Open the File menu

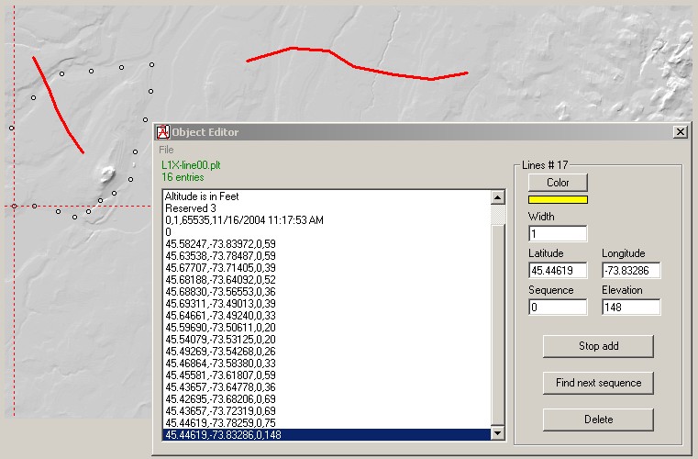point(166,150)
